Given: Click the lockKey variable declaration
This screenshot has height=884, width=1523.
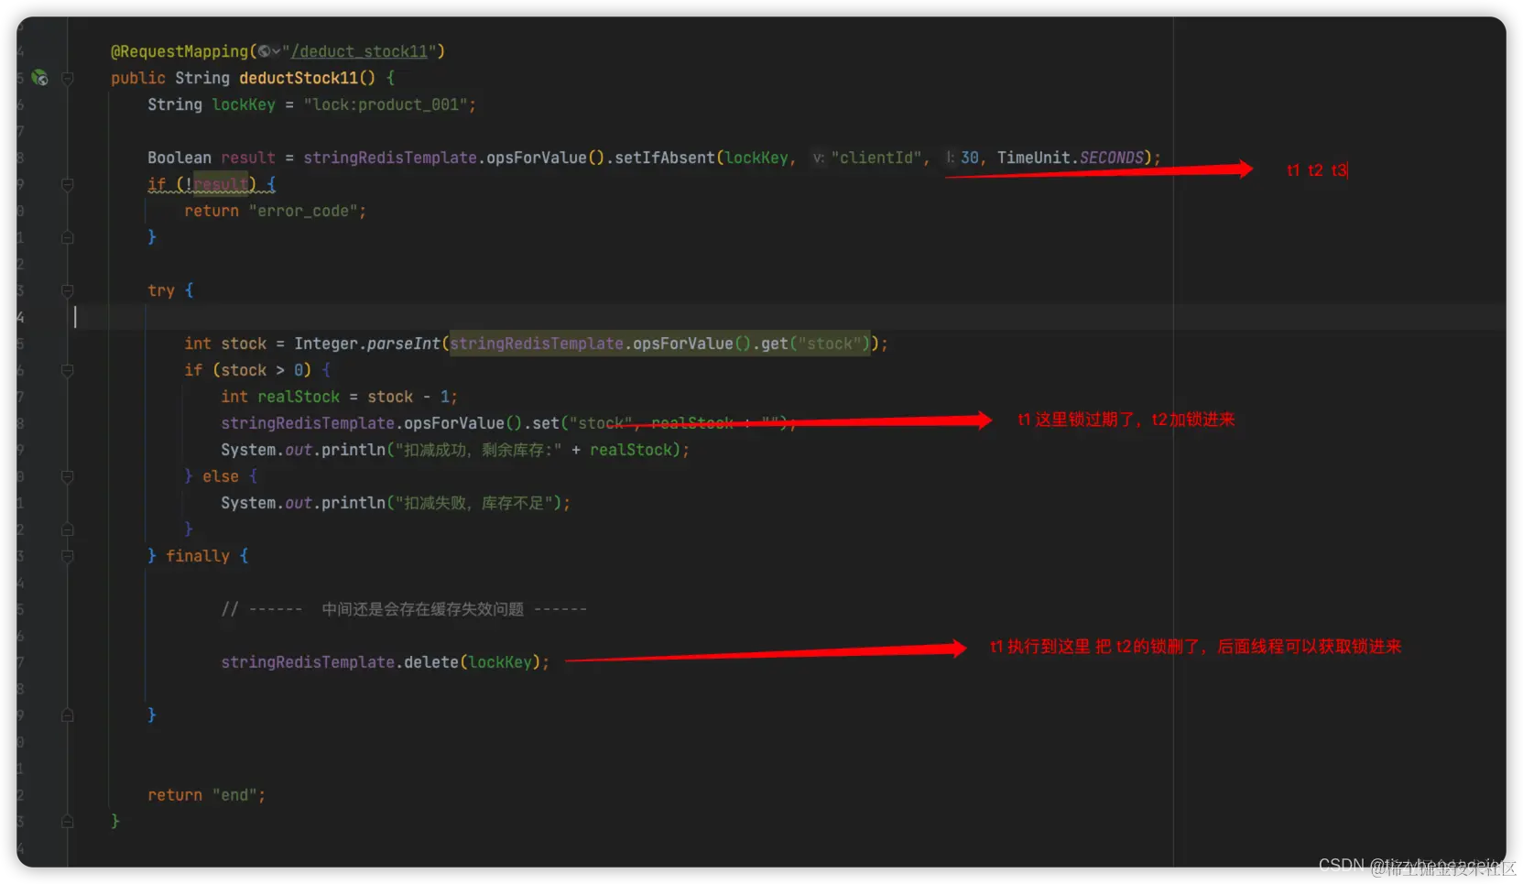Looking at the screenshot, I should click(243, 104).
